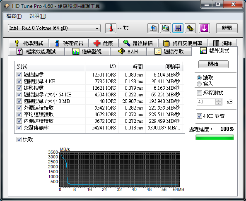The height and width of the screenshot is (201, 246).
Task: Uncheck the 蝶形搜尋 test checkbox
Action: (x=19, y=88)
